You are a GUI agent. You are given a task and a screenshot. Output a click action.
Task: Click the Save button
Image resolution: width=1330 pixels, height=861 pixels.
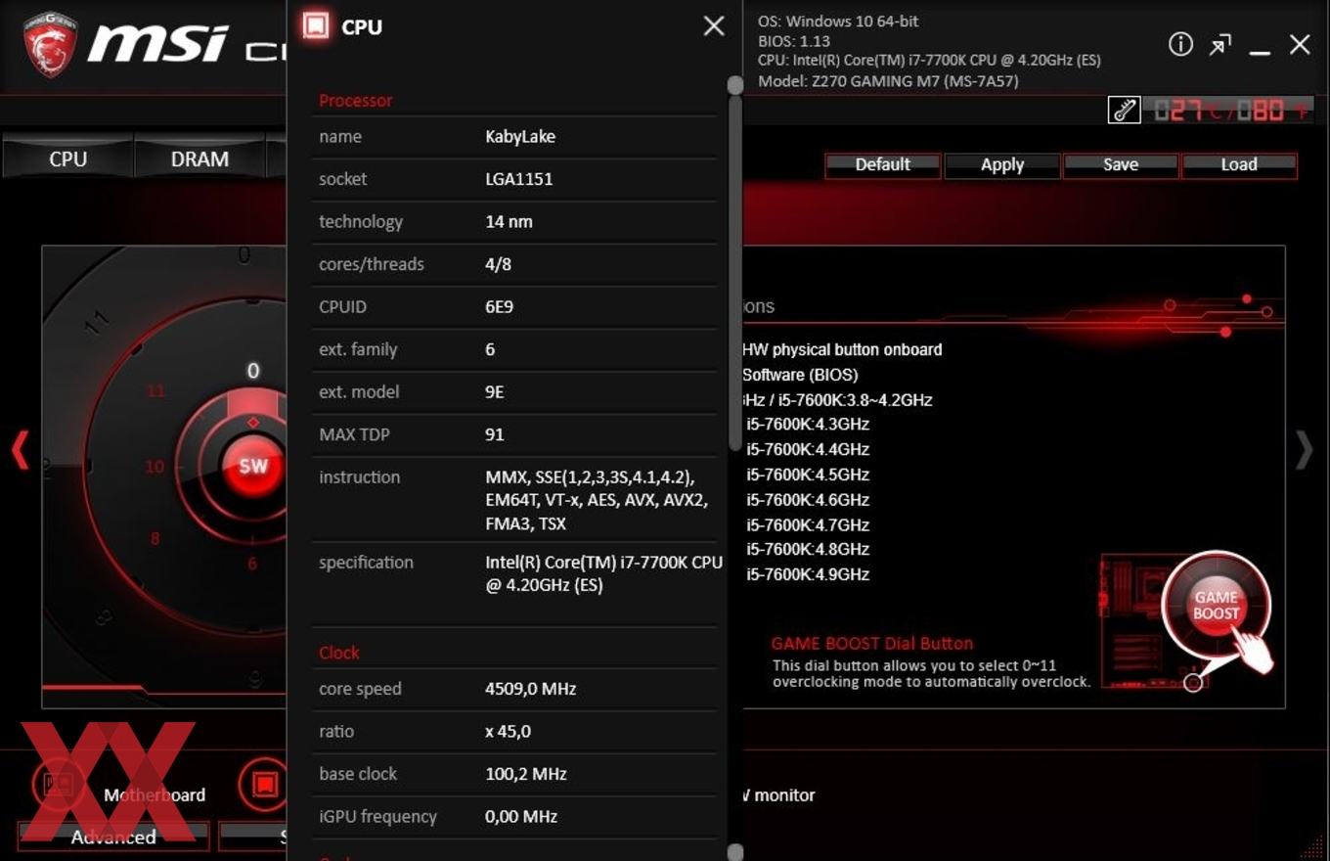click(1121, 165)
